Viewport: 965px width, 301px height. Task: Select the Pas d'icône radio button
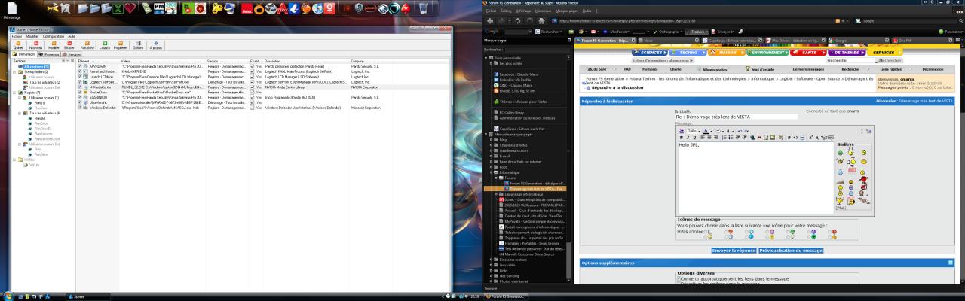tap(679, 231)
